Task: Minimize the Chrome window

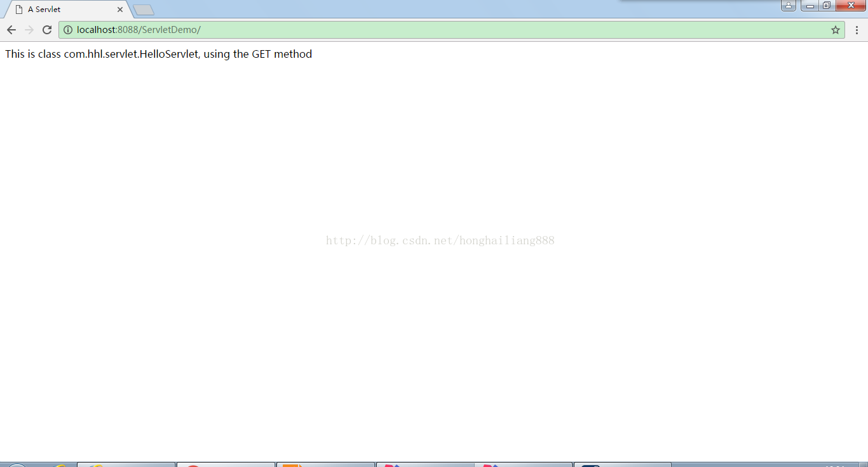Action: pyautogui.click(x=810, y=6)
